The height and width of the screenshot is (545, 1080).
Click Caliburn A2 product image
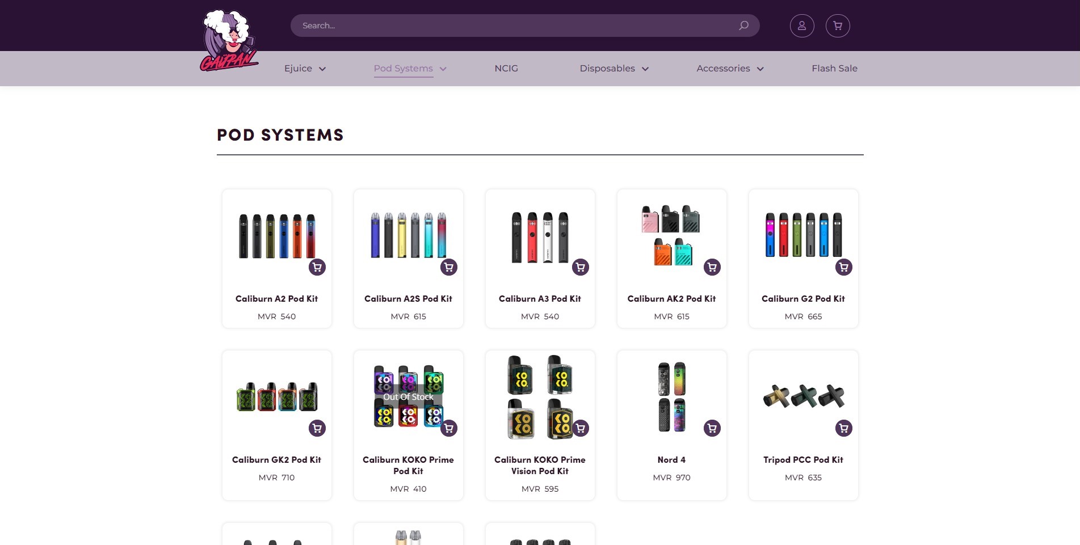276,236
